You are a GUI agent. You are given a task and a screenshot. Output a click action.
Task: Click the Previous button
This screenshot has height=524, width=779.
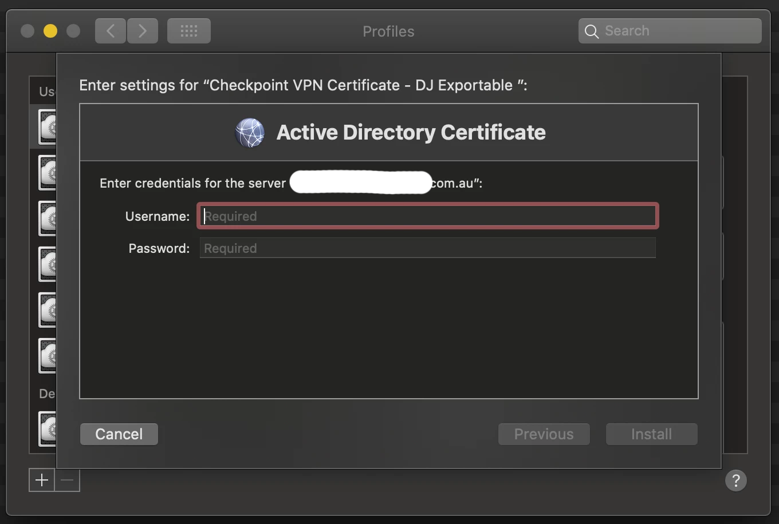(544, 434)
